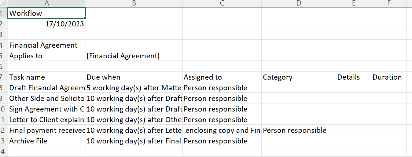This screenshot has width=412, height=157.
Task: Select column E header
Action: pyautogui.click(x=353, y=3)
